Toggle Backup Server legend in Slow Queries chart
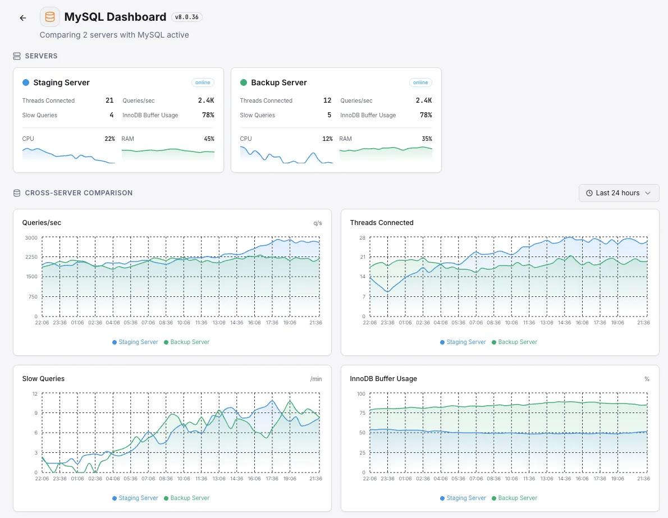This screenshot has height=518, width=668. coord(186,498)
